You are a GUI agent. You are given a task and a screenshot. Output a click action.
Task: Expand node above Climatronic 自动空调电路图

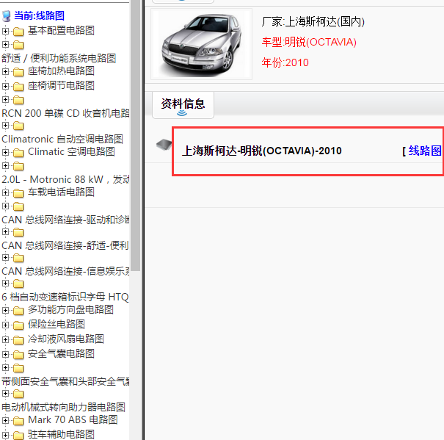pyautogui.click(x=5, y=125)
